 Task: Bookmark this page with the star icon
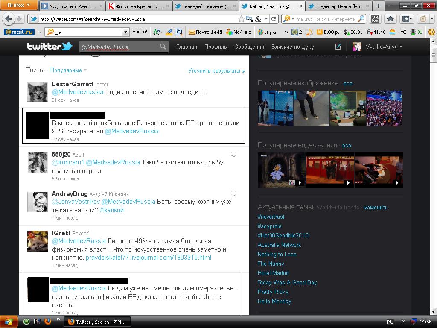click(241, 19)
